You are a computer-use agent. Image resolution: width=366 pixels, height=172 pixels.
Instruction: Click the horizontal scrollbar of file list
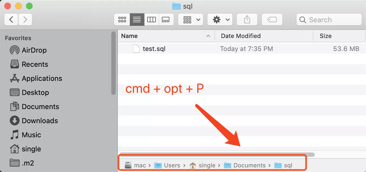(x=217, y=155)
